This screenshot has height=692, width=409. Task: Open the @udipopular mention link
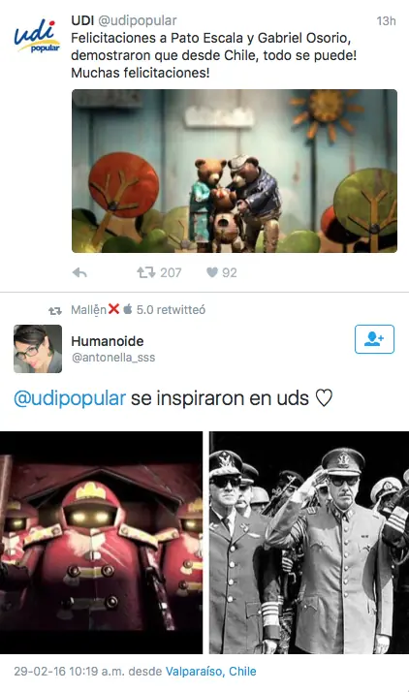[70, 398]
